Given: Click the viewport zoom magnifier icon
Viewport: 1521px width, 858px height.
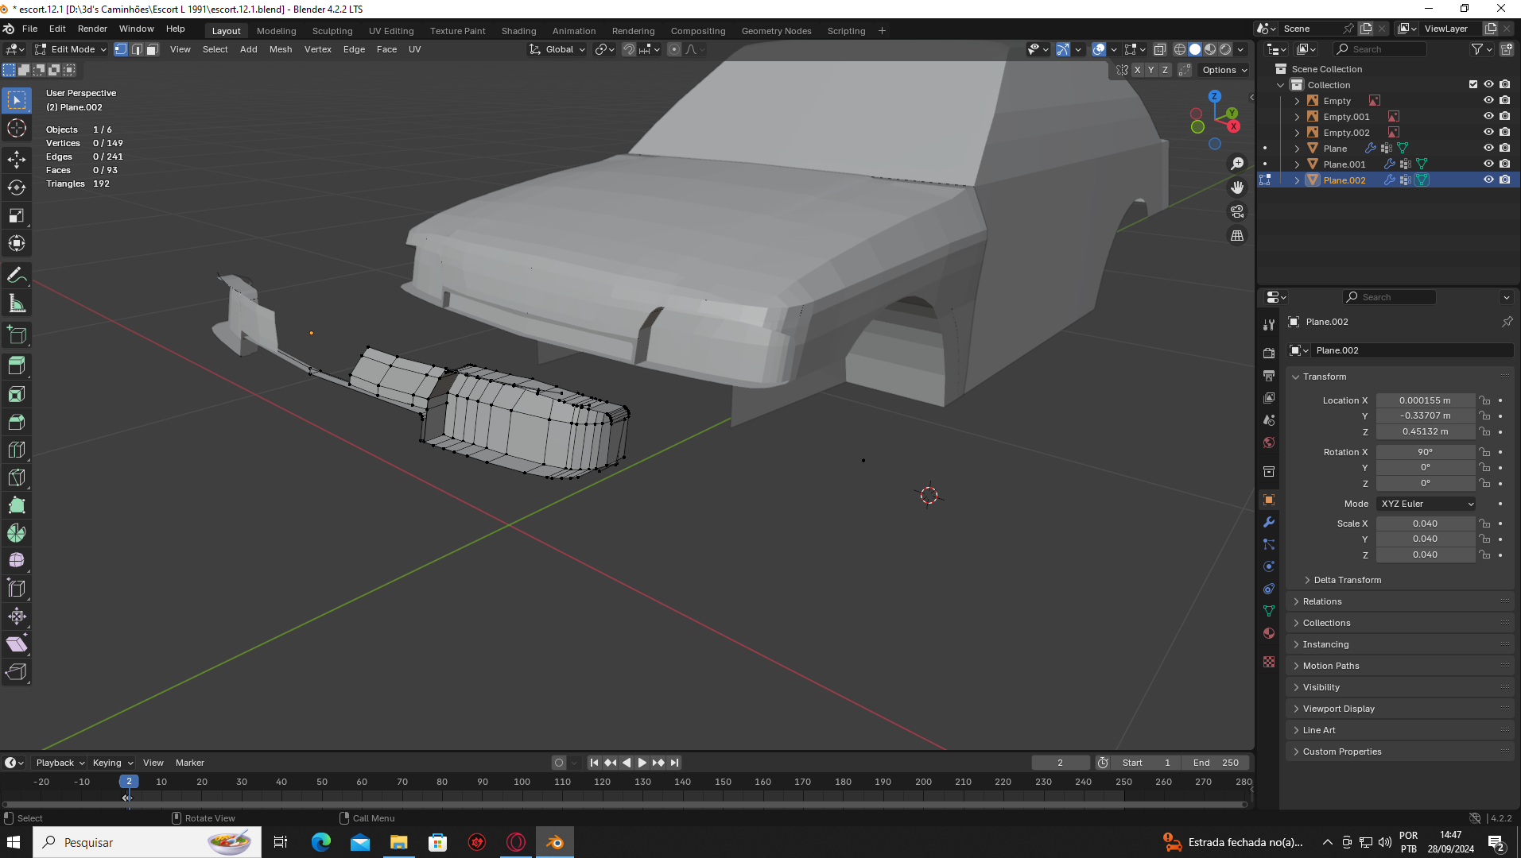Looking at the screenshot, I should [x=1237, y=164].
